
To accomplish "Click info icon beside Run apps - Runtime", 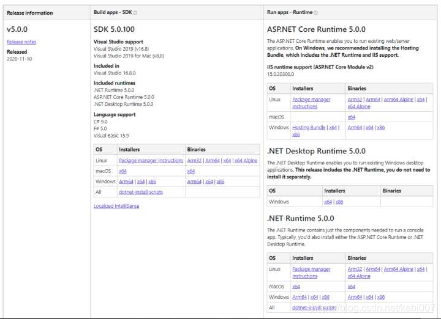I will coord(315,13).
